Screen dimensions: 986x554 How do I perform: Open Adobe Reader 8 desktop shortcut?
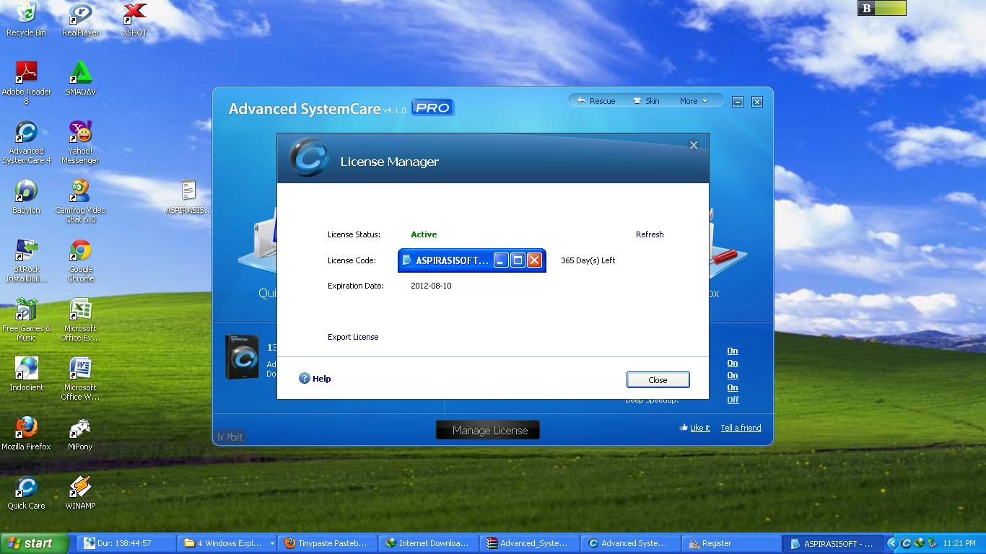[26, 82]
